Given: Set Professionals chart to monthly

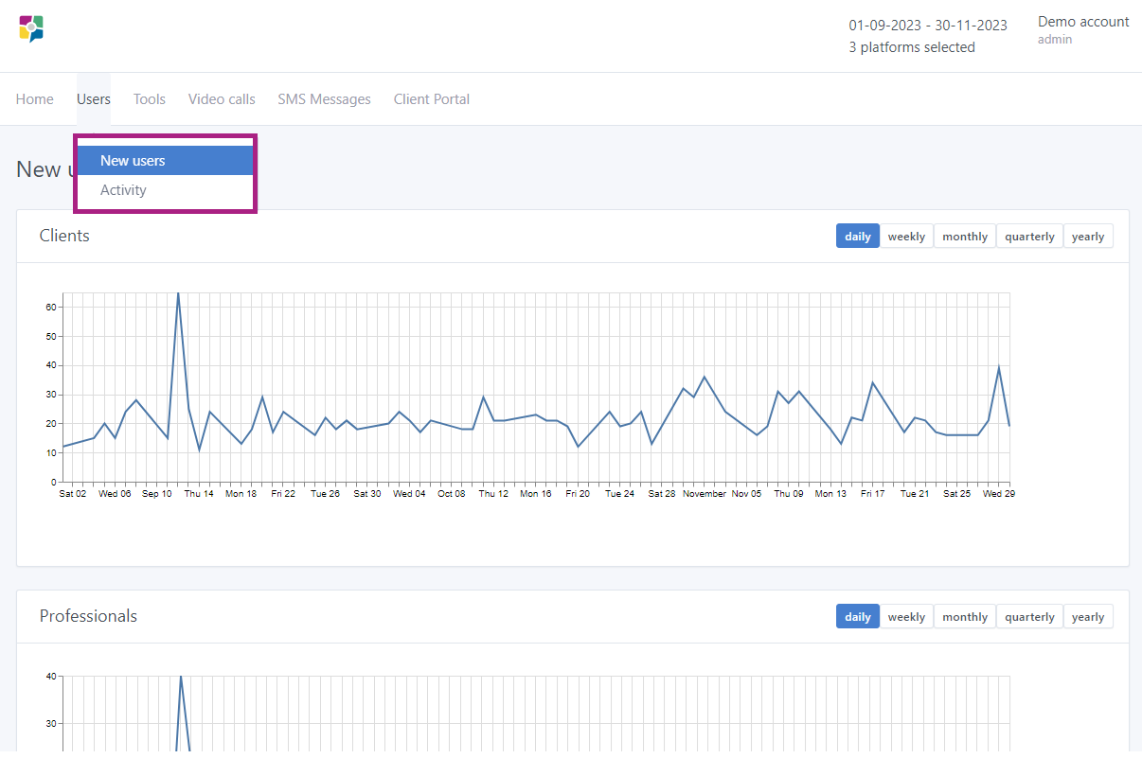Looking at the screenshot, I should tap(965, 617).
